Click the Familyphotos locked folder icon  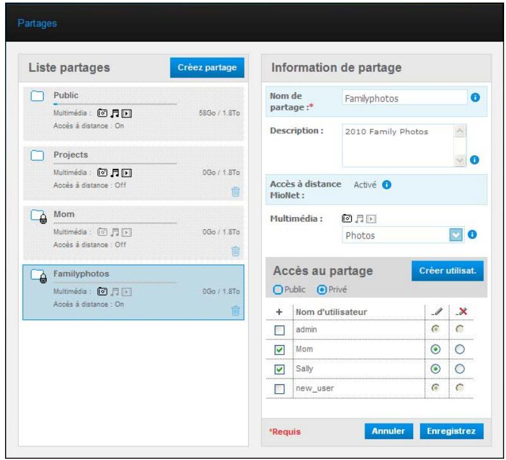(39, 276)
